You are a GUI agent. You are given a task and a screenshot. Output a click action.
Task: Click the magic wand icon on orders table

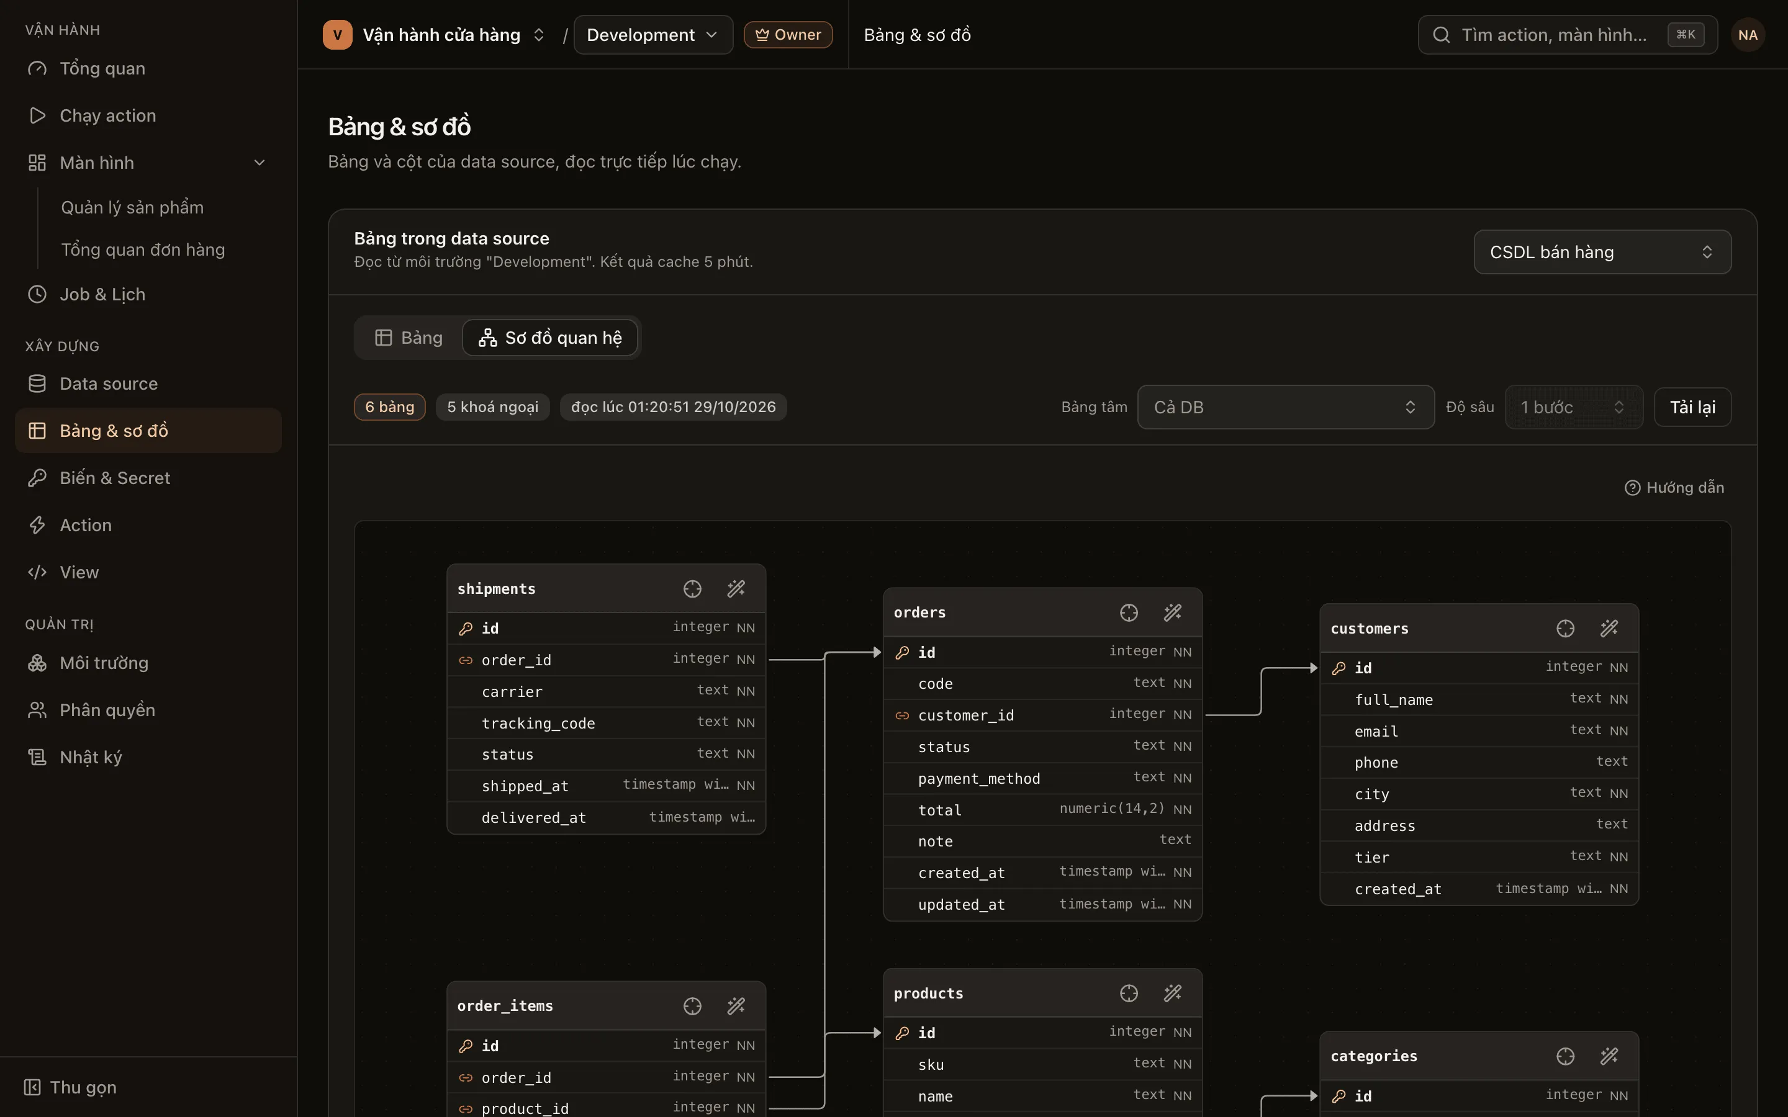coord(1173,612)
